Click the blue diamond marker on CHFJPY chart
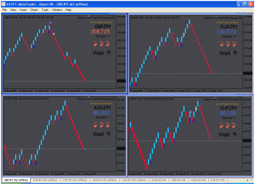255x184 pixels. tap(191, 112)
